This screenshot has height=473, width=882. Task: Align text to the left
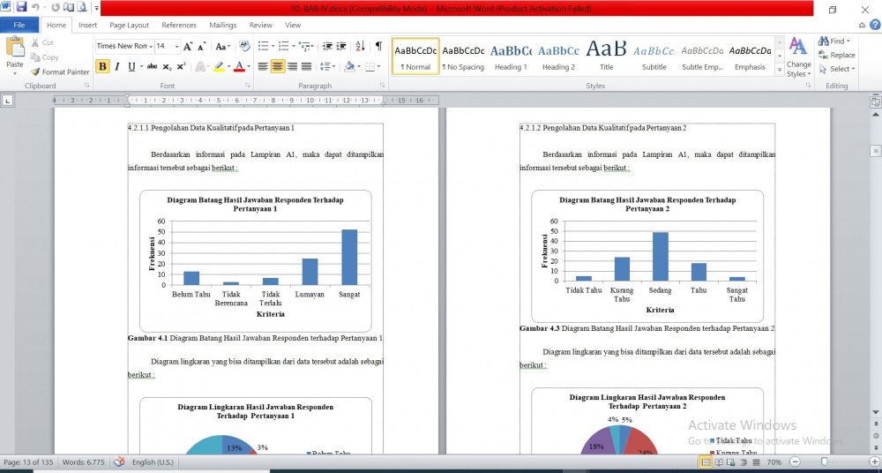[263, 66]
